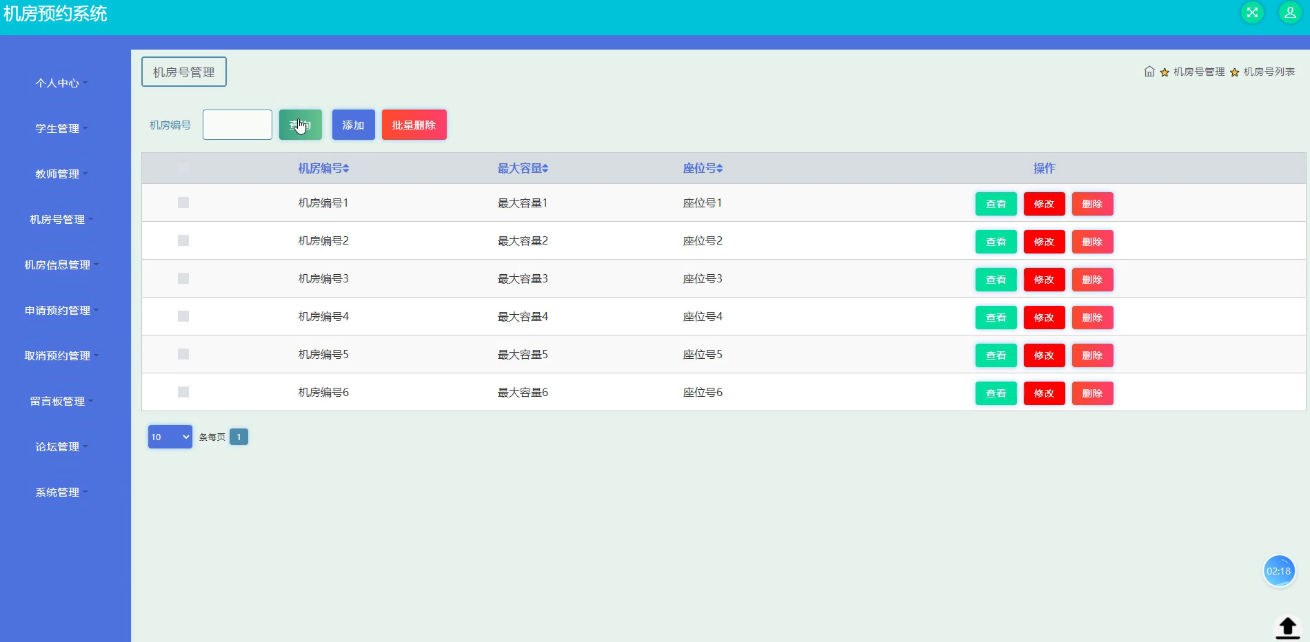Check the row checkbox for 机房编号2
Image resolution: width=1310 pixels, height=642 pixels.
[183, 240]
